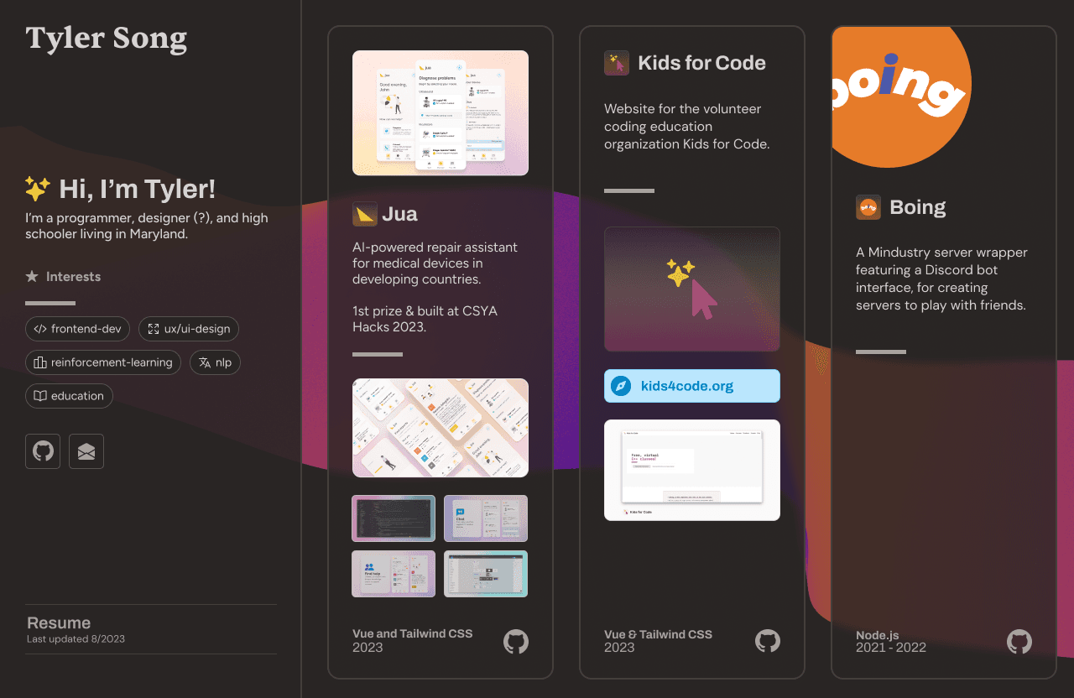The height and width of the screenshot is (698, 1074).
Task: Click 'Vue and Tailwind CSS' label on Jua card
Action: [x=412, y=633]
